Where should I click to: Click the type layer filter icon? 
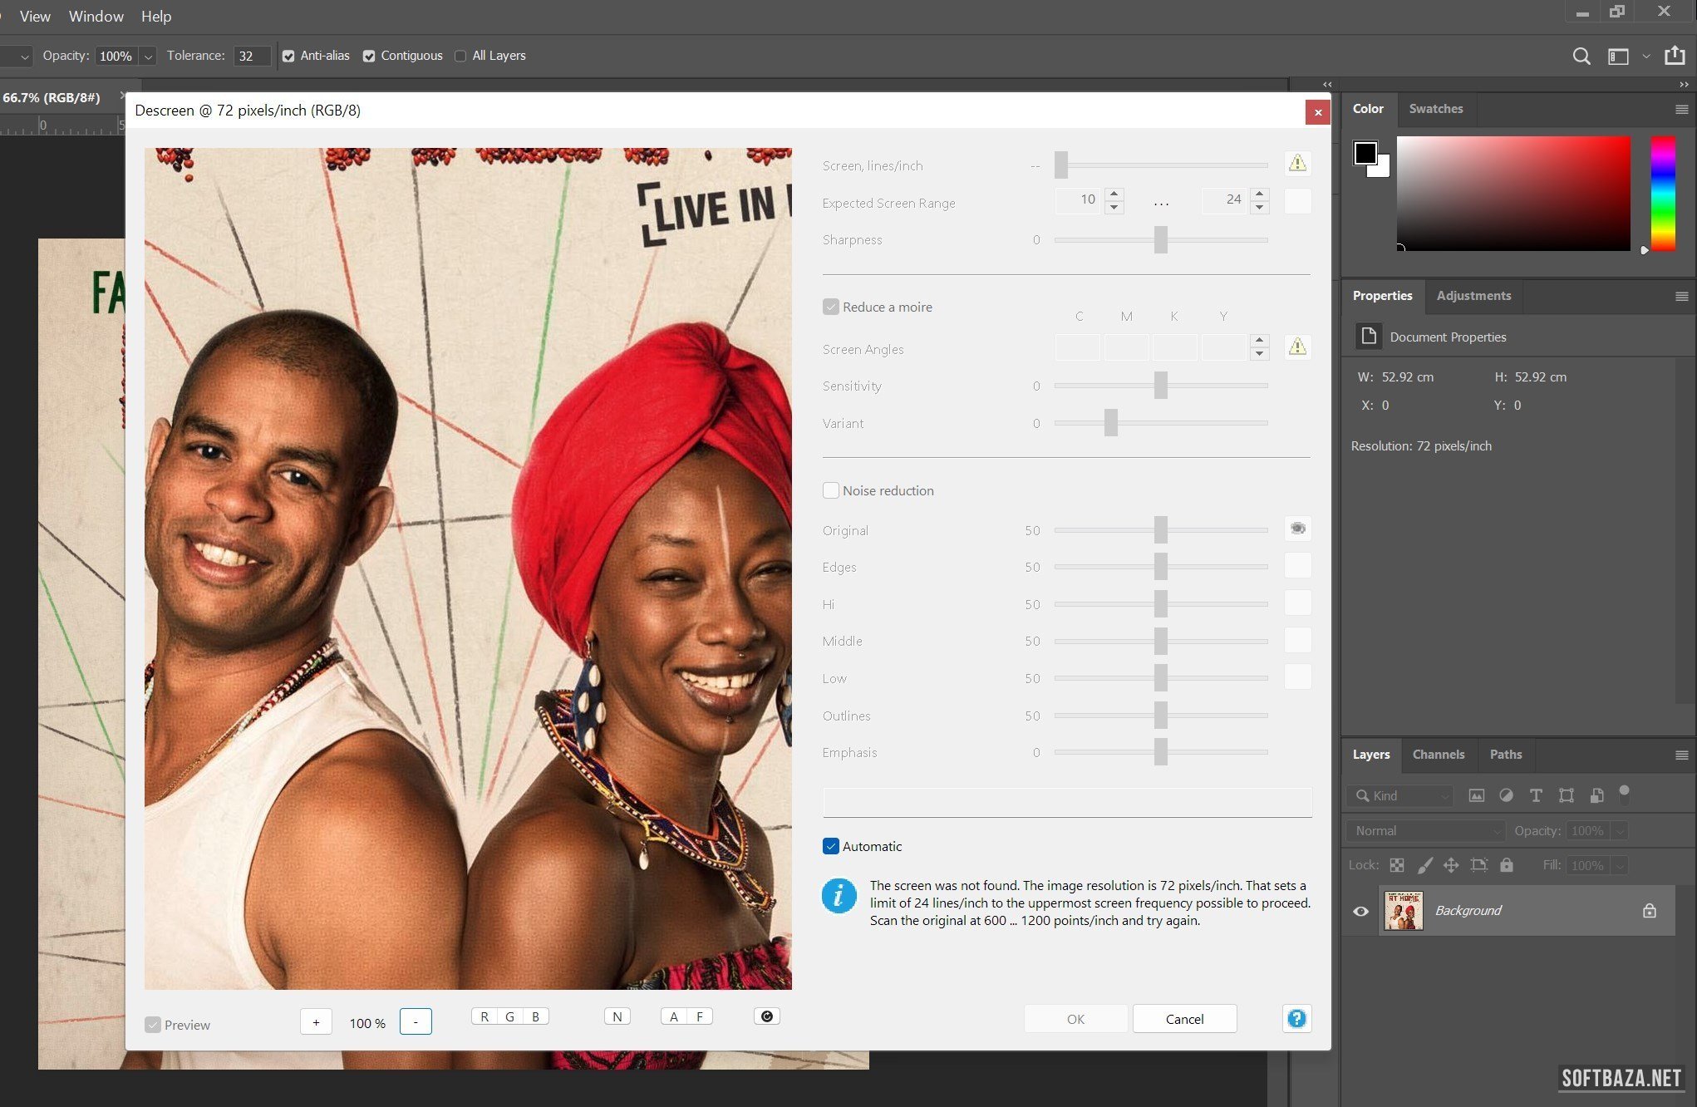click(x=1536, y=795)
